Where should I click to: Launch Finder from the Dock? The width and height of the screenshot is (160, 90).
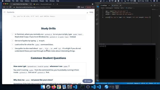[43, 87]
